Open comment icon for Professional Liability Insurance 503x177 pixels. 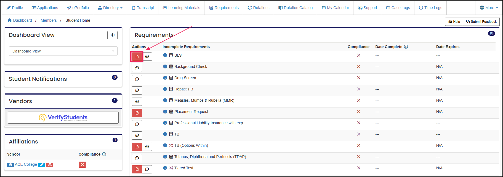click(x=137, y=124)
